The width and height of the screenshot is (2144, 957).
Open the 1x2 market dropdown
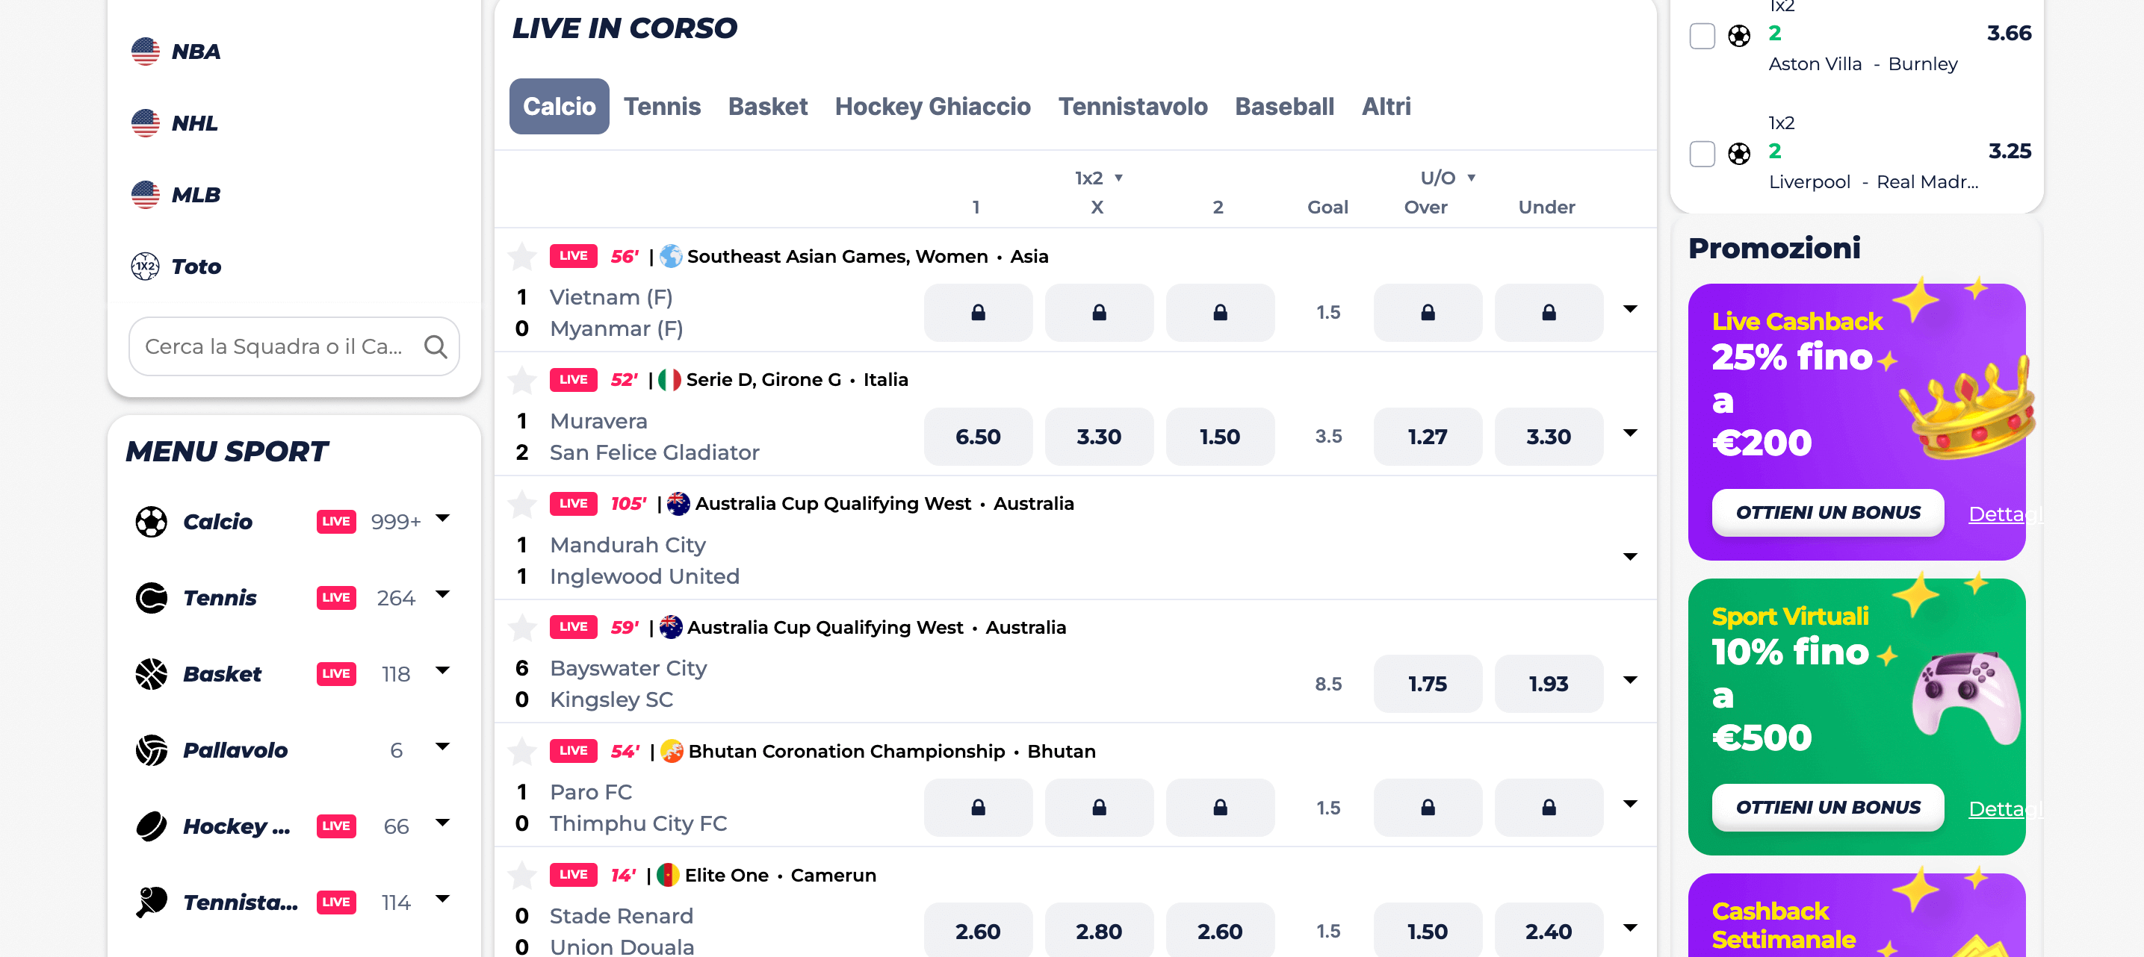[x=1098, y=177]
